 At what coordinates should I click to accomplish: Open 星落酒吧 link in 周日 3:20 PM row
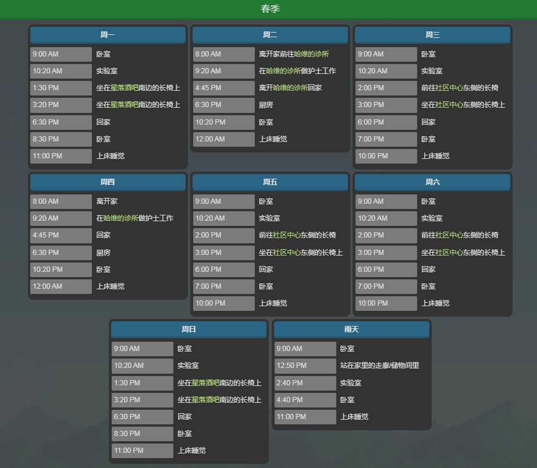pyautogui.click(x=205, y=400)
